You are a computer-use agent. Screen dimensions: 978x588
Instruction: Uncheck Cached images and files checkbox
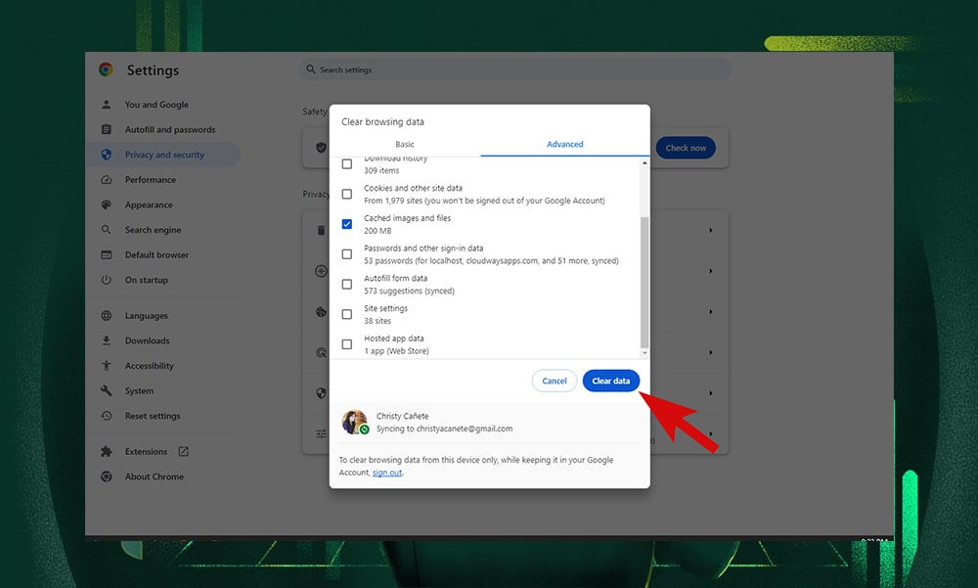click(x=347, y=224)
